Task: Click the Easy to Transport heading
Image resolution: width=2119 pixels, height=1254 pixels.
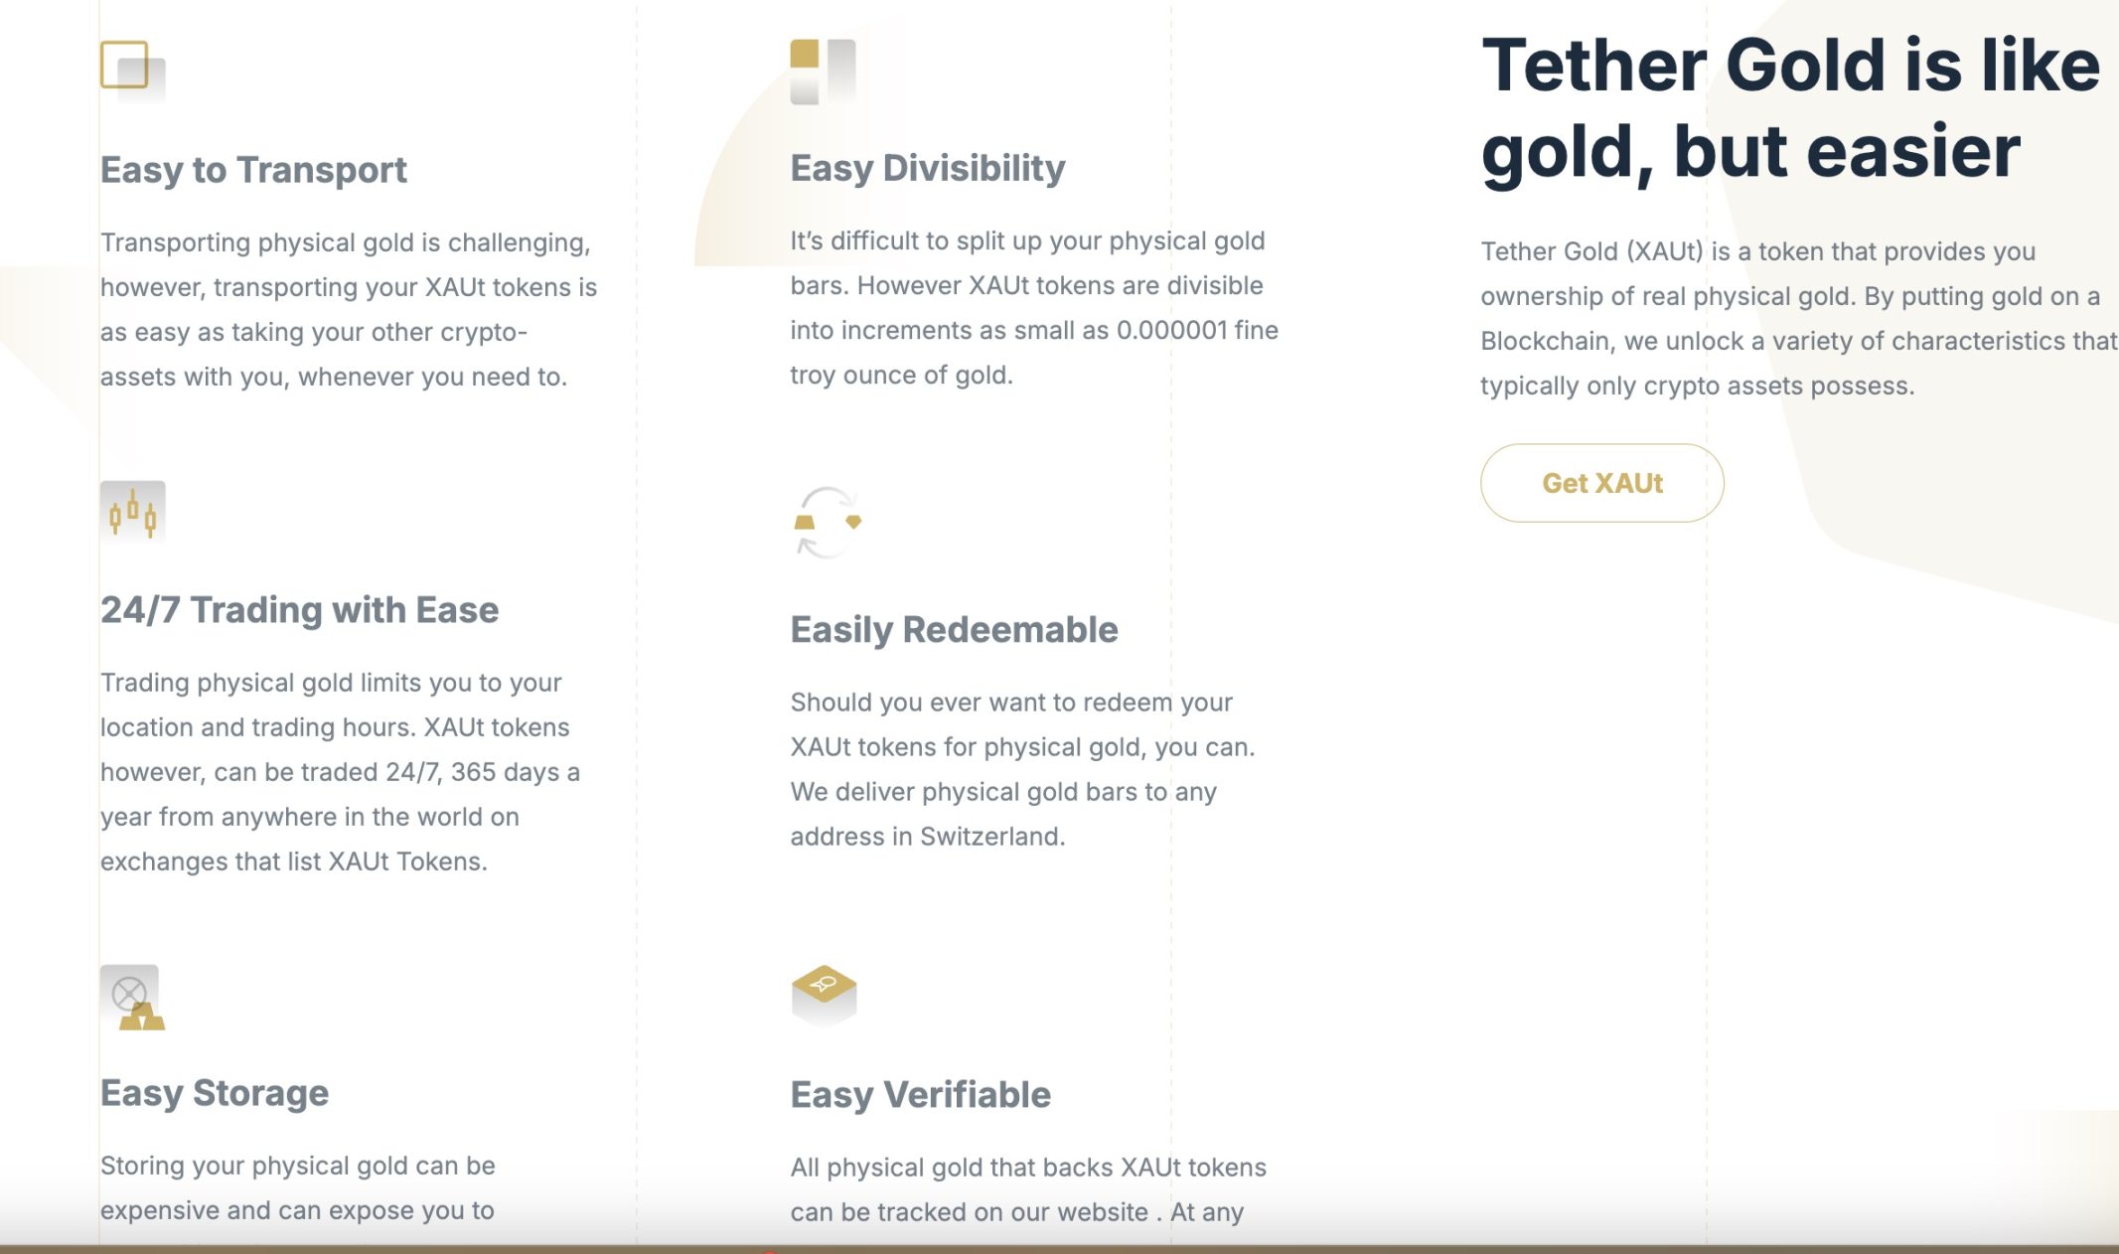Action: coord(253,170)
